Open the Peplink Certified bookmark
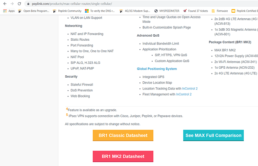The width and height of the screenshot is (258, 166). pyautogui.click(x=245, y=11)
